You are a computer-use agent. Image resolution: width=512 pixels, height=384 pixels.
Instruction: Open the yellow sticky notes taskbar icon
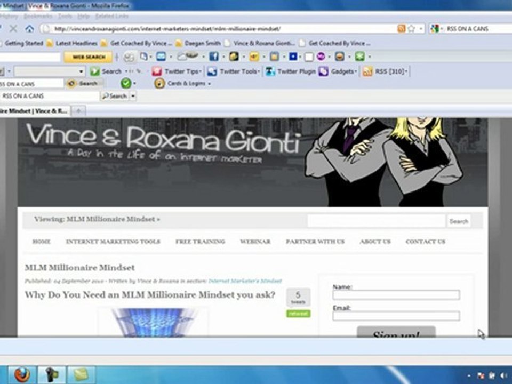pos(81,374)
